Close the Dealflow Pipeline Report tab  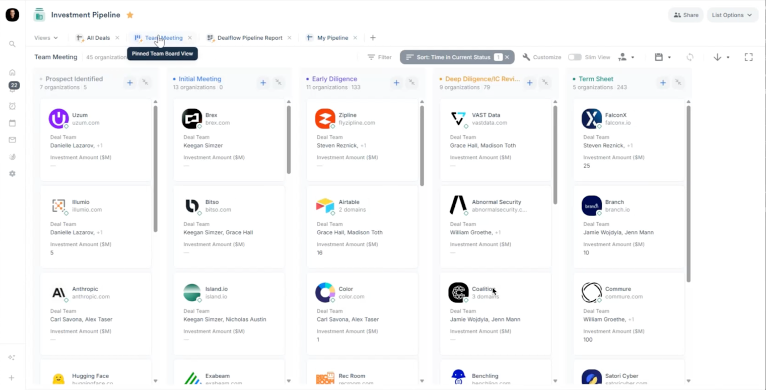coord(289,38)
